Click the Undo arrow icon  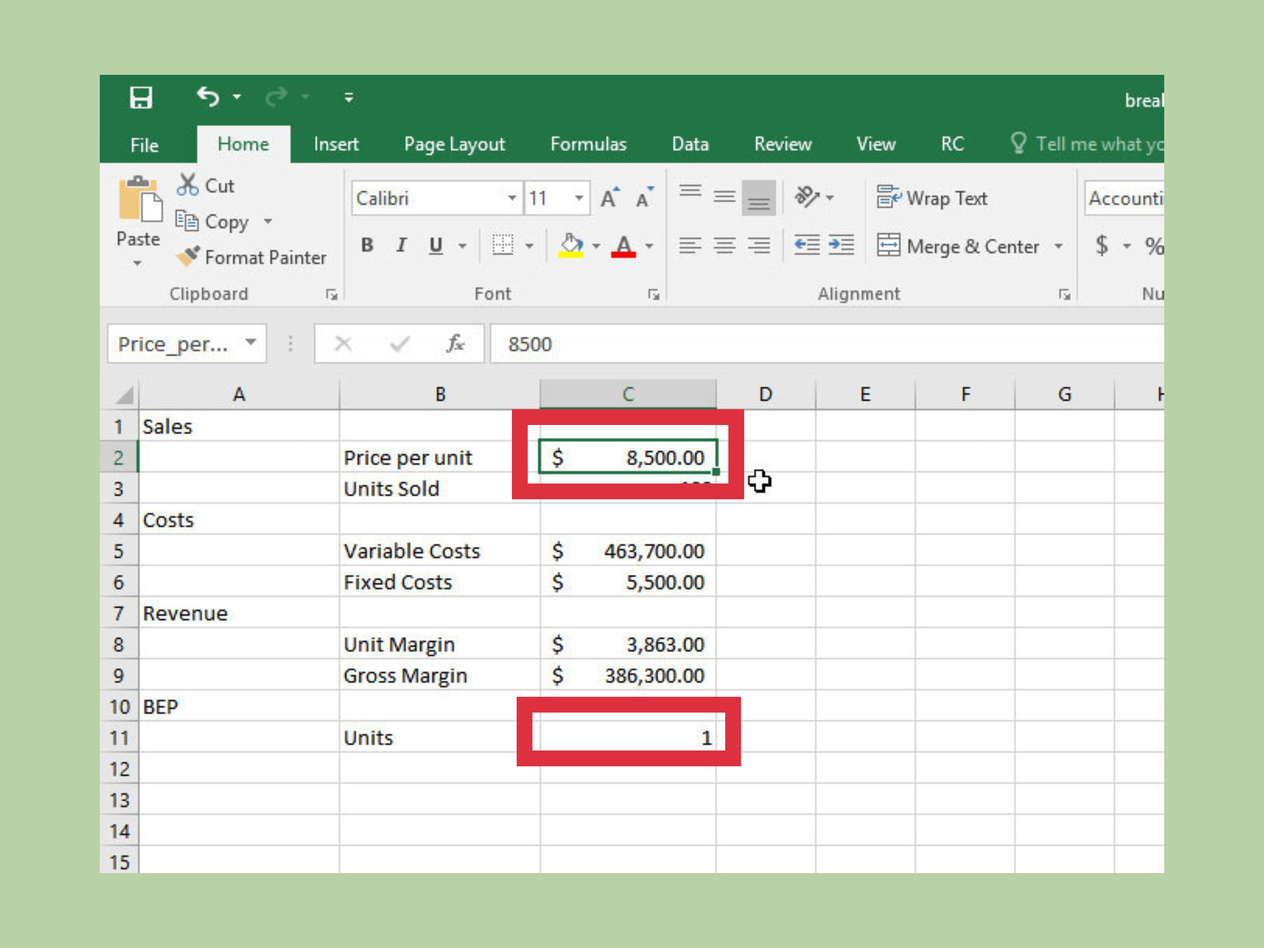click(208, 96)
